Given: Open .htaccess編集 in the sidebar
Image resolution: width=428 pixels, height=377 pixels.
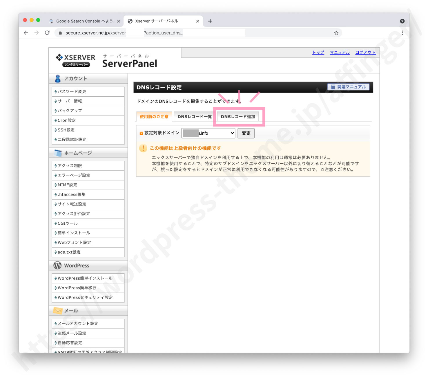Looking at the screenshot, I should pyautogui.click(x=88, y=194).
